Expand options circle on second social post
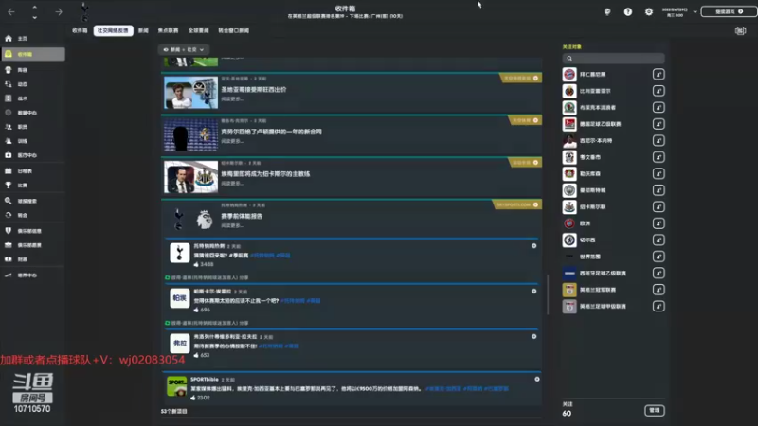 (x=534, y=292)
